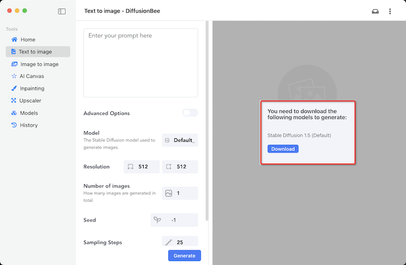Click the Number of images value 1
This screenshot has width=406, height=265.
pos(180,193)
